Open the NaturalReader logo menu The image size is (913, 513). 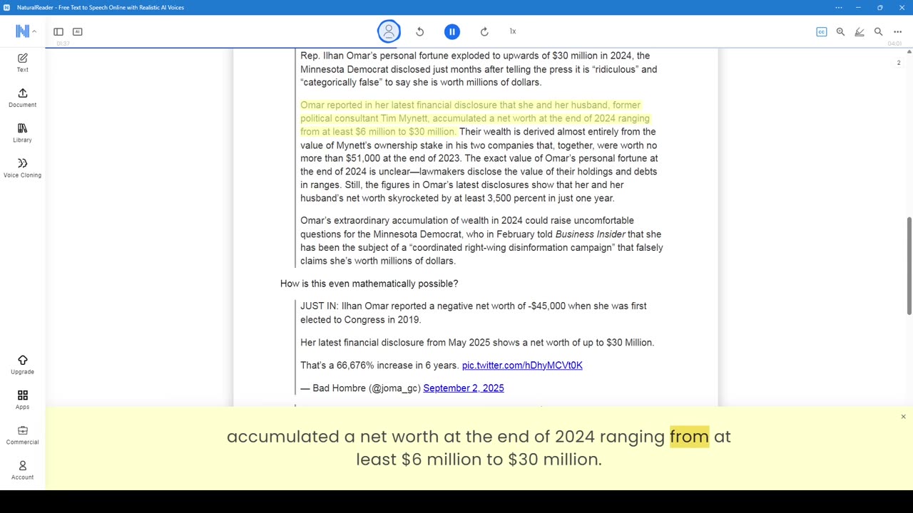click(26, 31)
